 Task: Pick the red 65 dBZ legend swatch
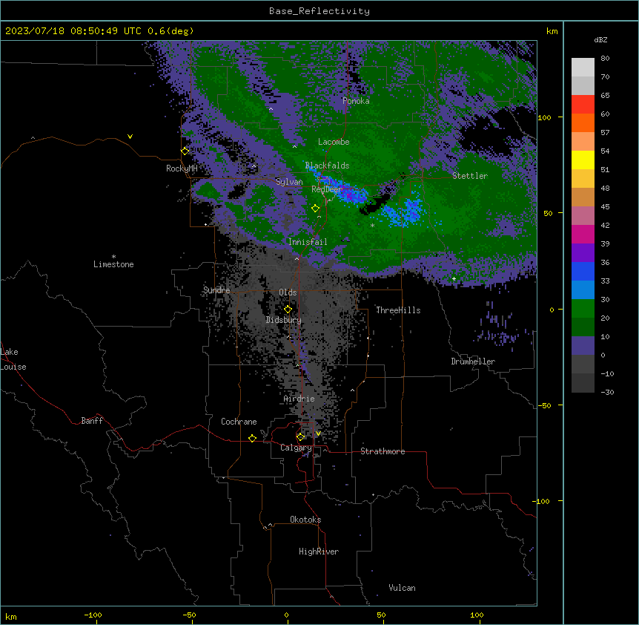pos(583,104)
